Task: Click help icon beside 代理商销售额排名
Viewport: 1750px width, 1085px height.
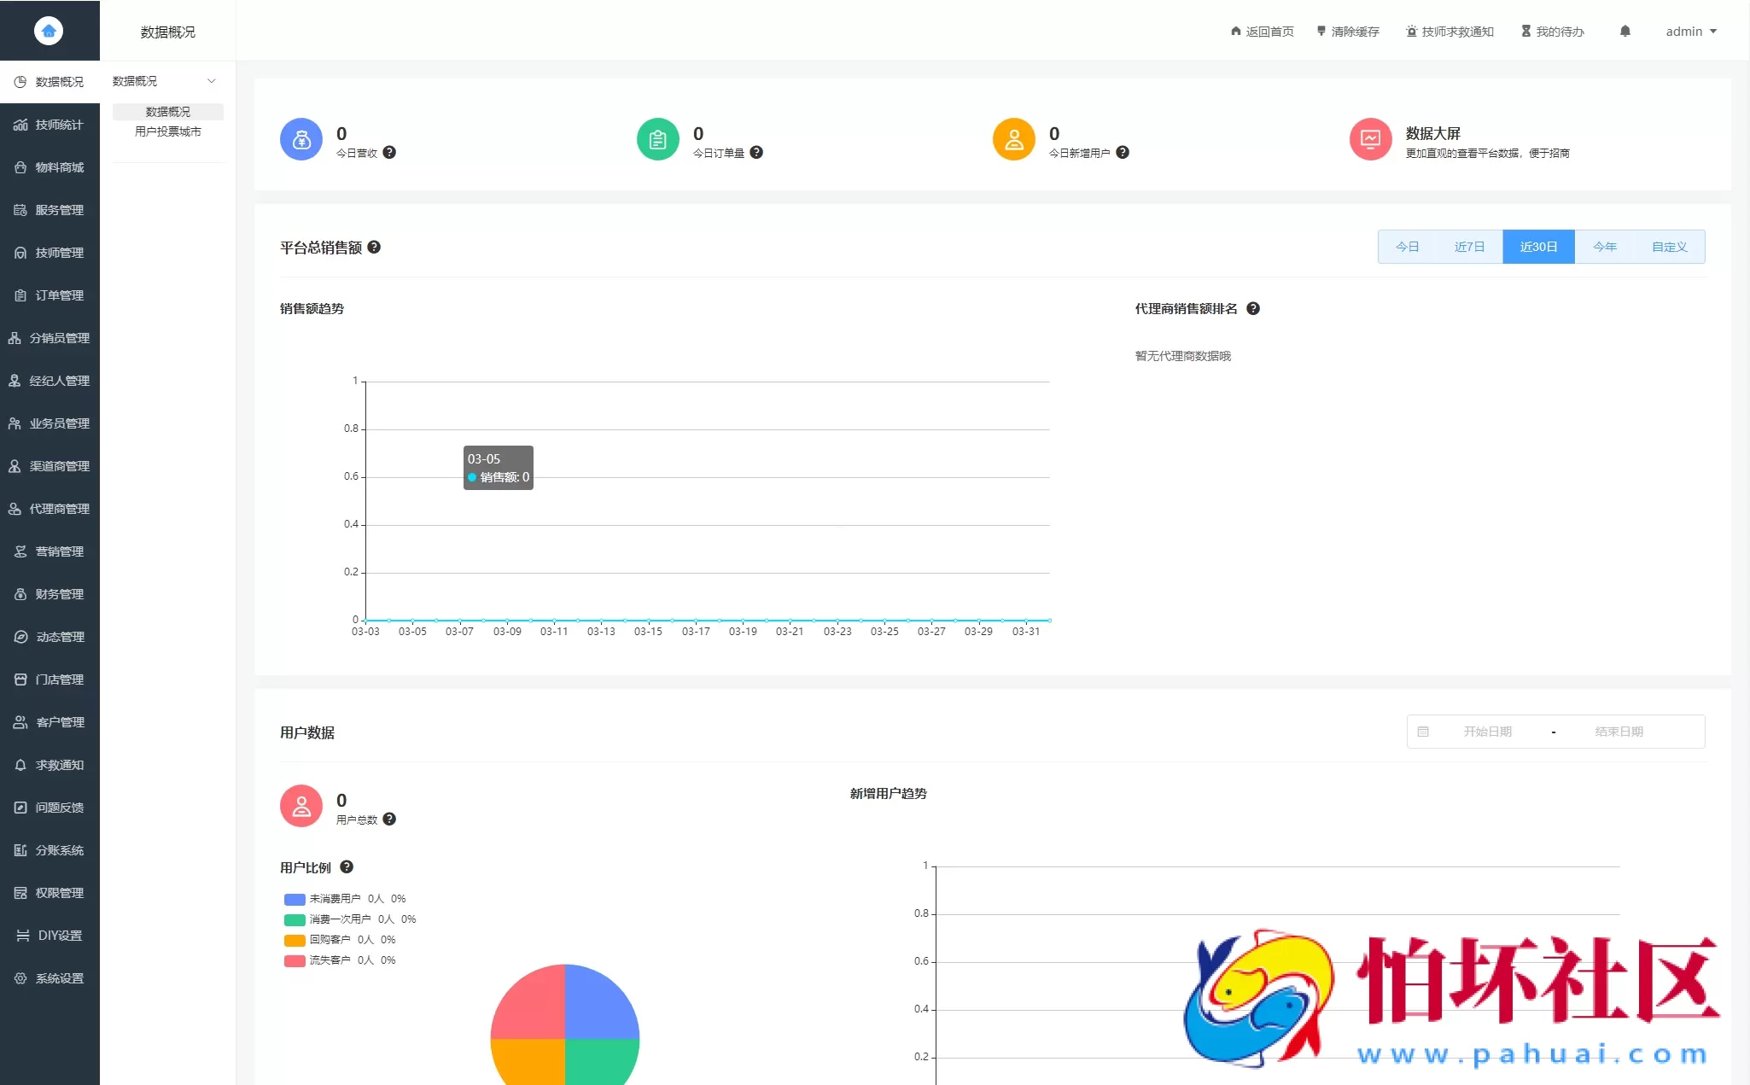Action: [x=1252, y=309]
